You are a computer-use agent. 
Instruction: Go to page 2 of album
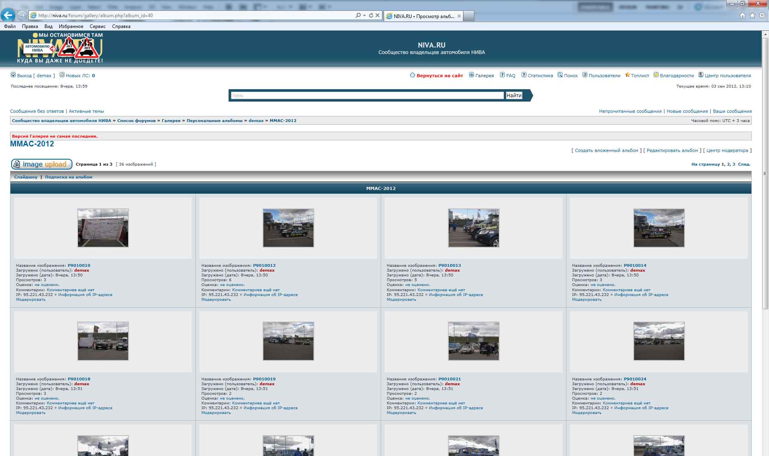pos(729,164)
